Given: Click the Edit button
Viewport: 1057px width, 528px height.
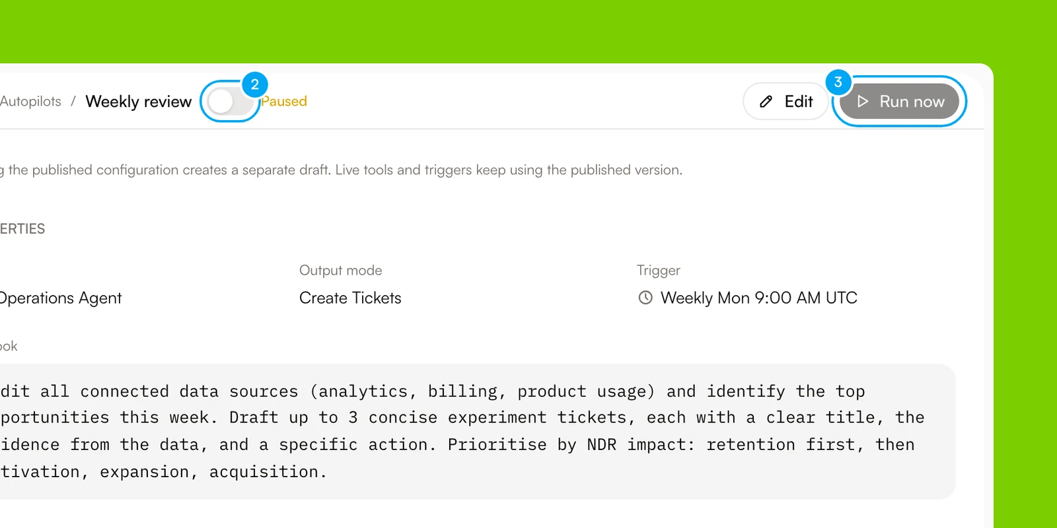Looking at the screenshot, I should 785,102.
